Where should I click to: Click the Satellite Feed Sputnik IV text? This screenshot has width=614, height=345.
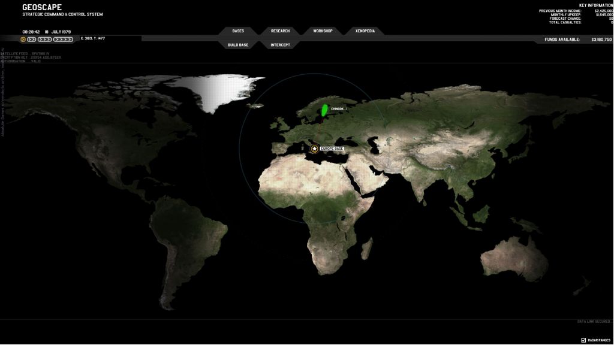pyautogui.click(x=25, y=53)
